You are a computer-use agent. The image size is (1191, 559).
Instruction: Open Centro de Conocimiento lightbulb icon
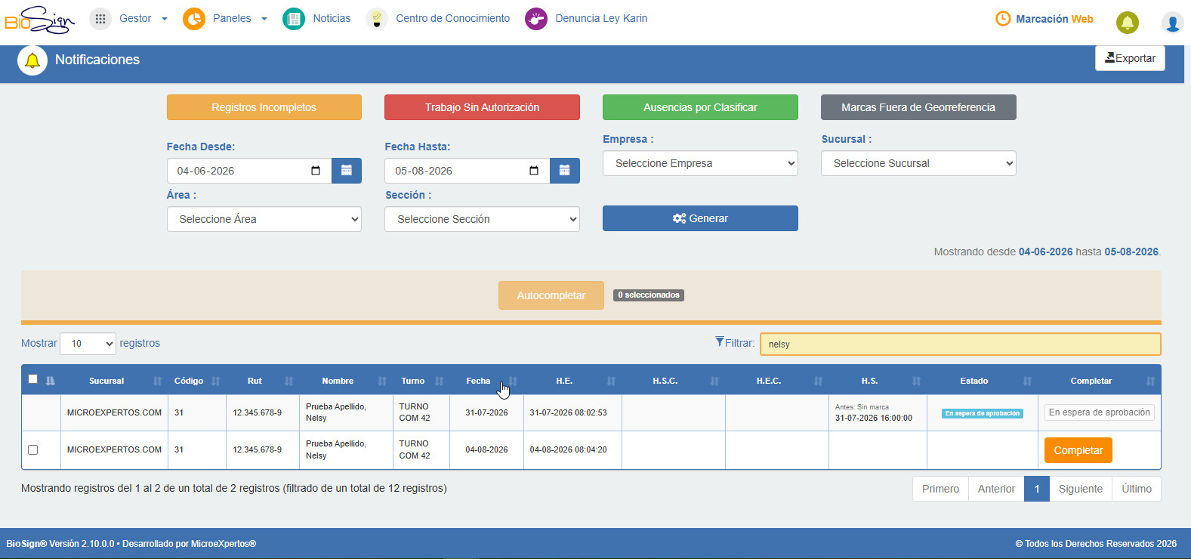[x=377, y=19]
